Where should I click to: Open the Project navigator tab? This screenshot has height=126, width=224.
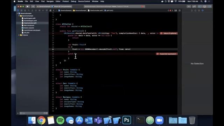pos(18,10)
